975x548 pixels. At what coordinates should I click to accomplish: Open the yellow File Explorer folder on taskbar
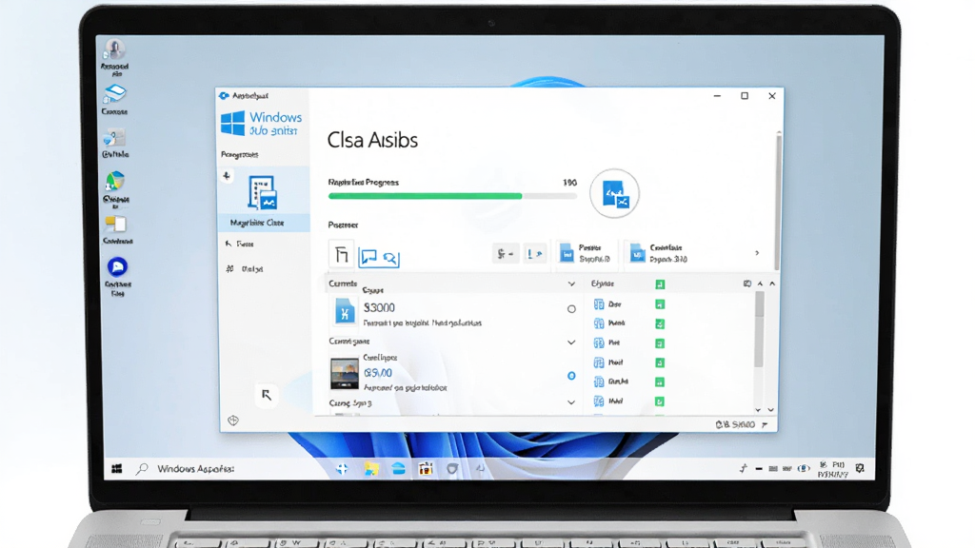click(x=371, y=469)
